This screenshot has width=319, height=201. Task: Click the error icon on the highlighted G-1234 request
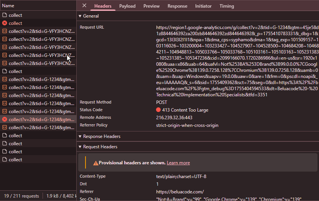pos(5,120)
